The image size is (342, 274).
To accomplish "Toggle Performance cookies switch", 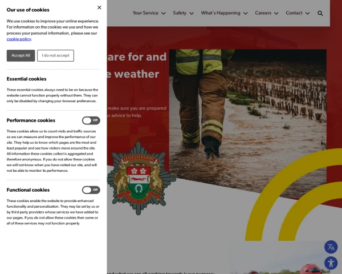I will tap(91, 120).
